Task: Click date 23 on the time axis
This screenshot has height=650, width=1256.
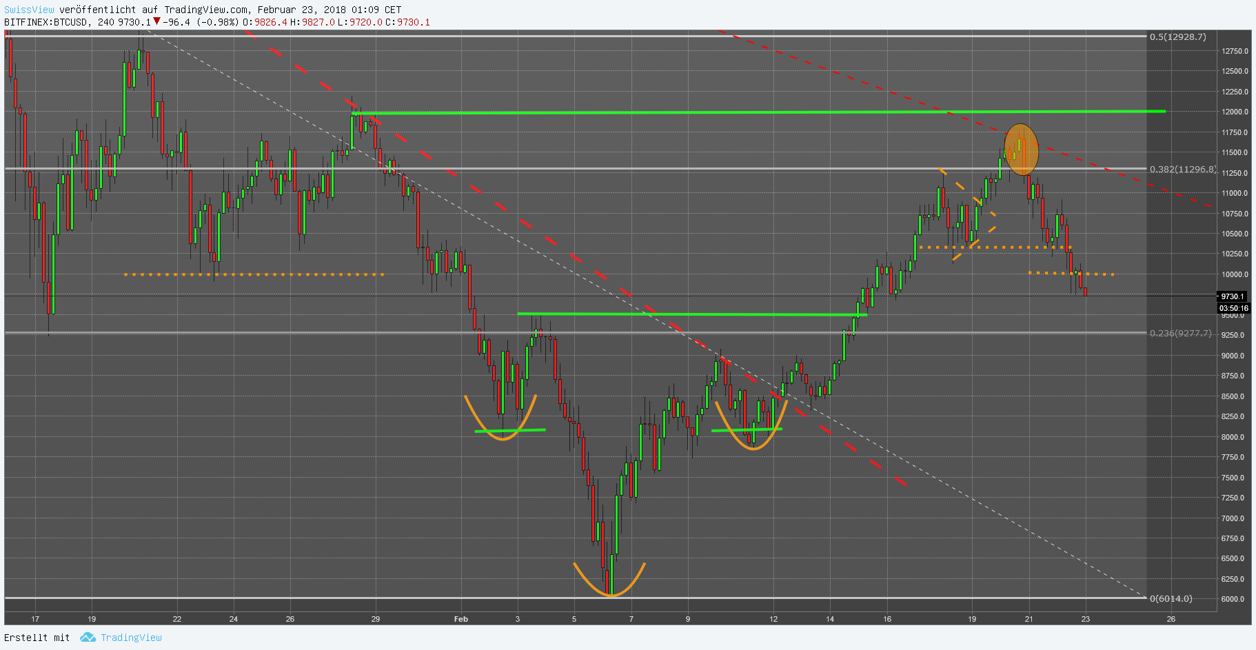Action: click(x=1085, y=619)
